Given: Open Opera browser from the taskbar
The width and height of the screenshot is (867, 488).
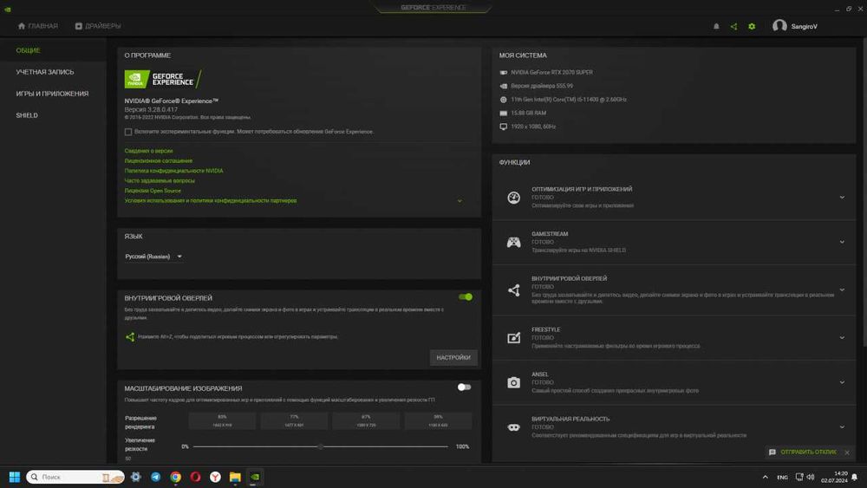Looking at the screenshot, I should [x=195, y=477].
